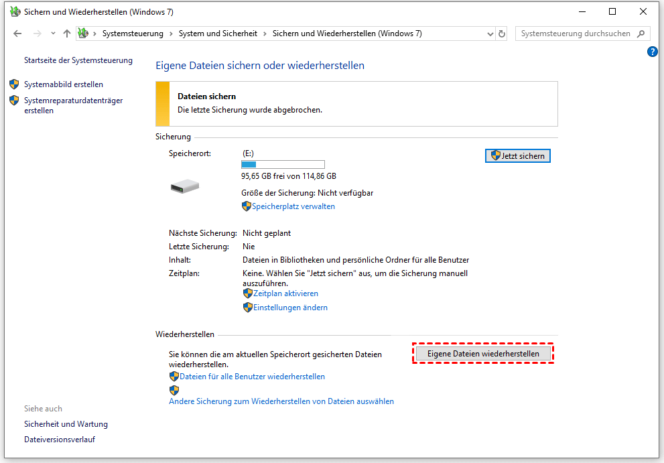Expand the address bar history dropdown
This screenshot has height=463, width=664.
pos(489,34)
